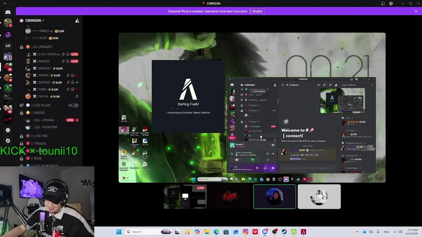The height and width of the screenshot is (237, 422).
Task: Join the LOST MC voice channel
Action: 49,136
